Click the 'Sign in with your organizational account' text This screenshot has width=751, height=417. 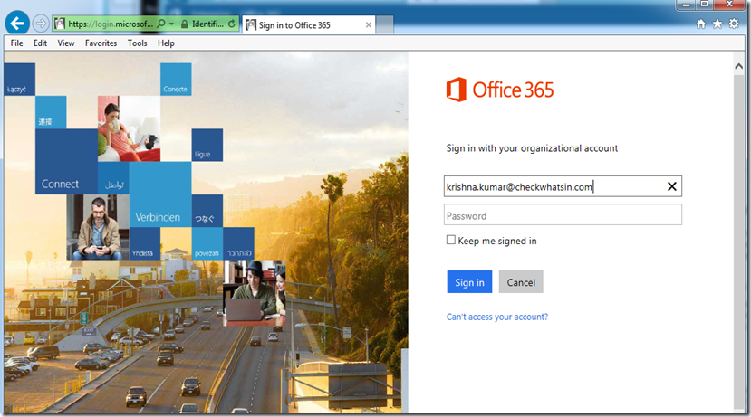532,148
